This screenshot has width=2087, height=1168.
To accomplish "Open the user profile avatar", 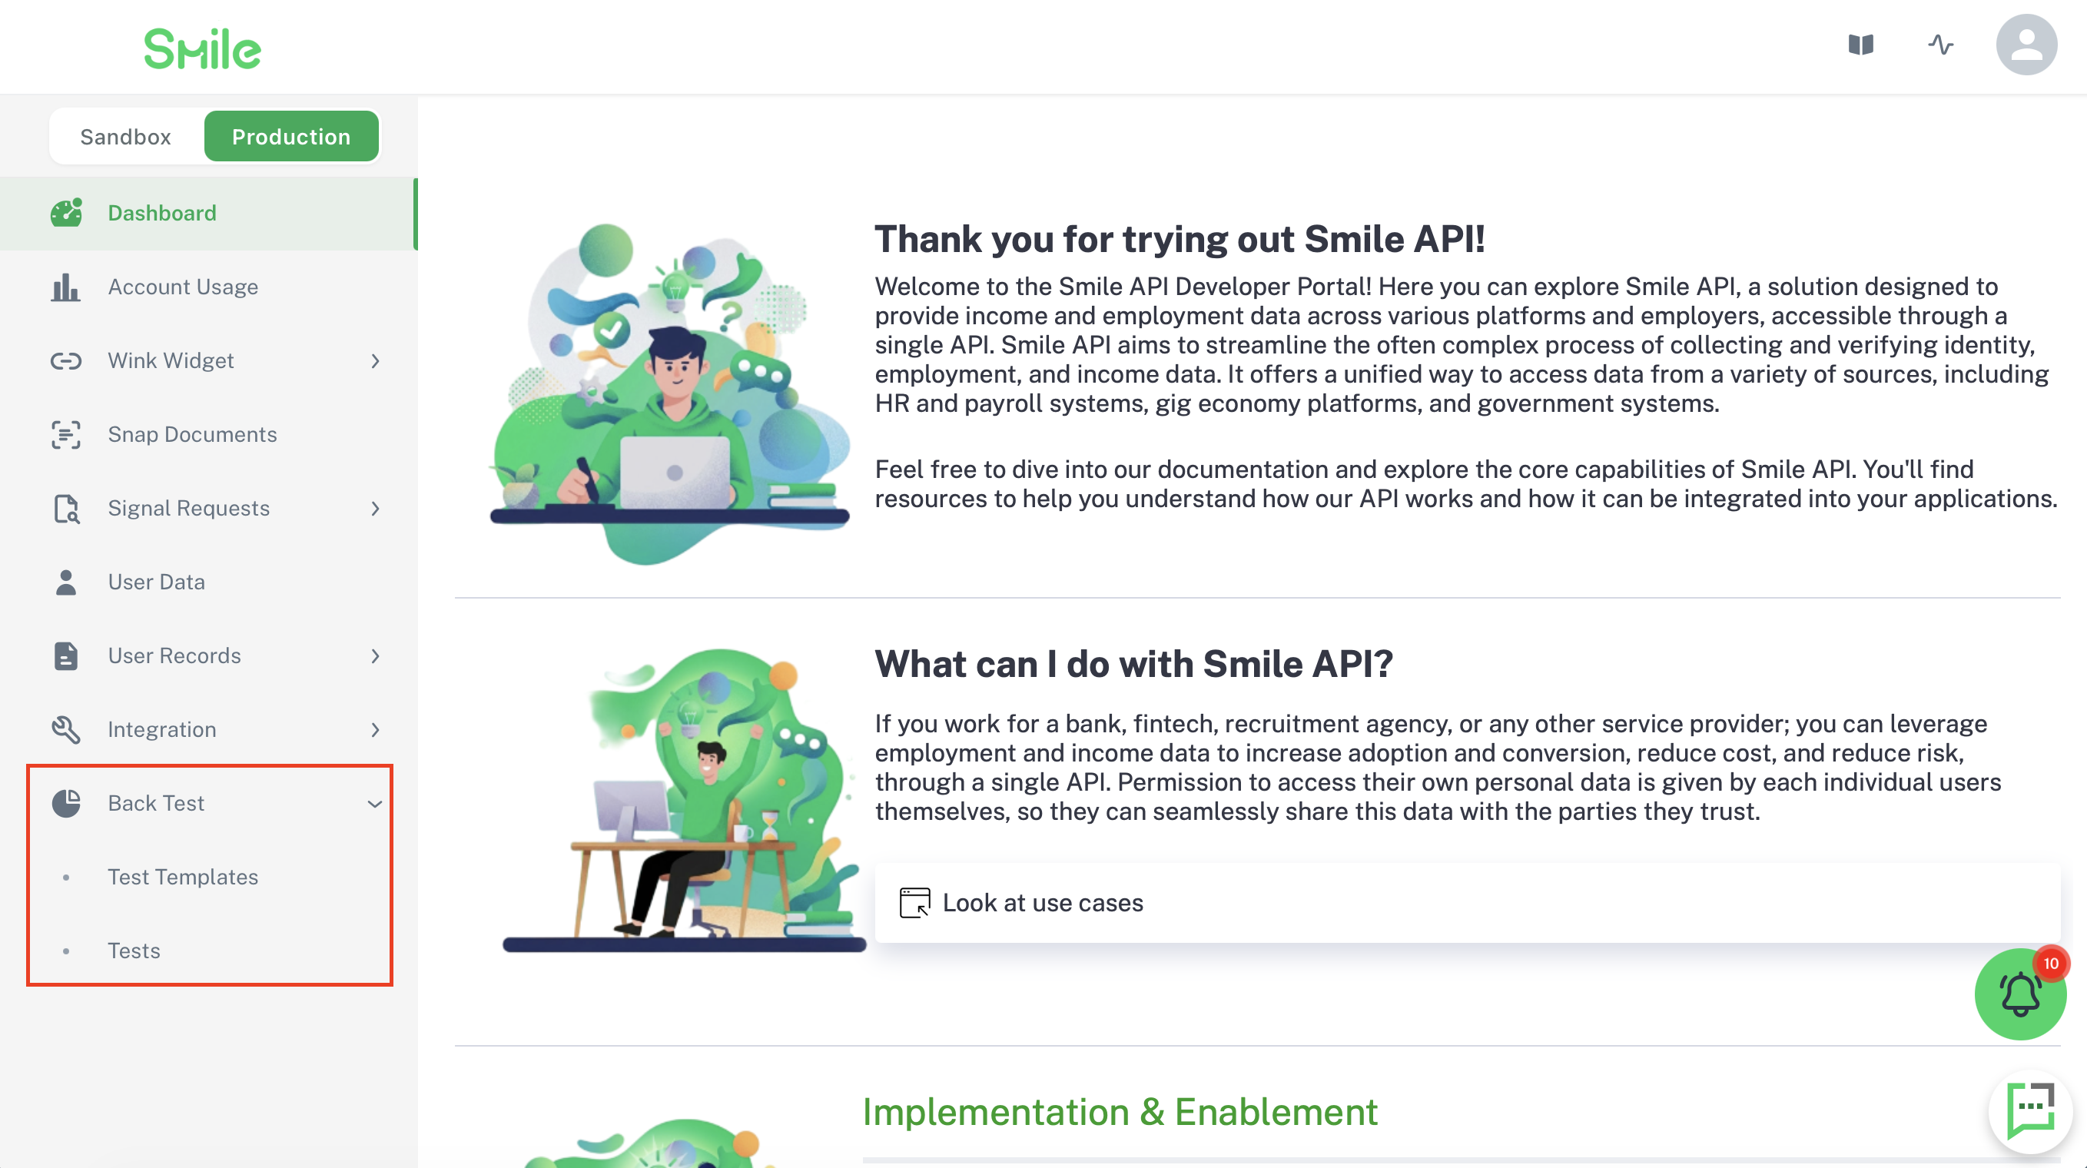I will pos(2026,45).
